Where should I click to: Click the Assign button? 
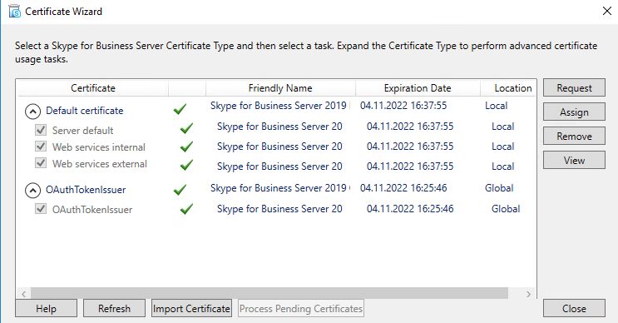pyautogui.click(x=574, y=112)
